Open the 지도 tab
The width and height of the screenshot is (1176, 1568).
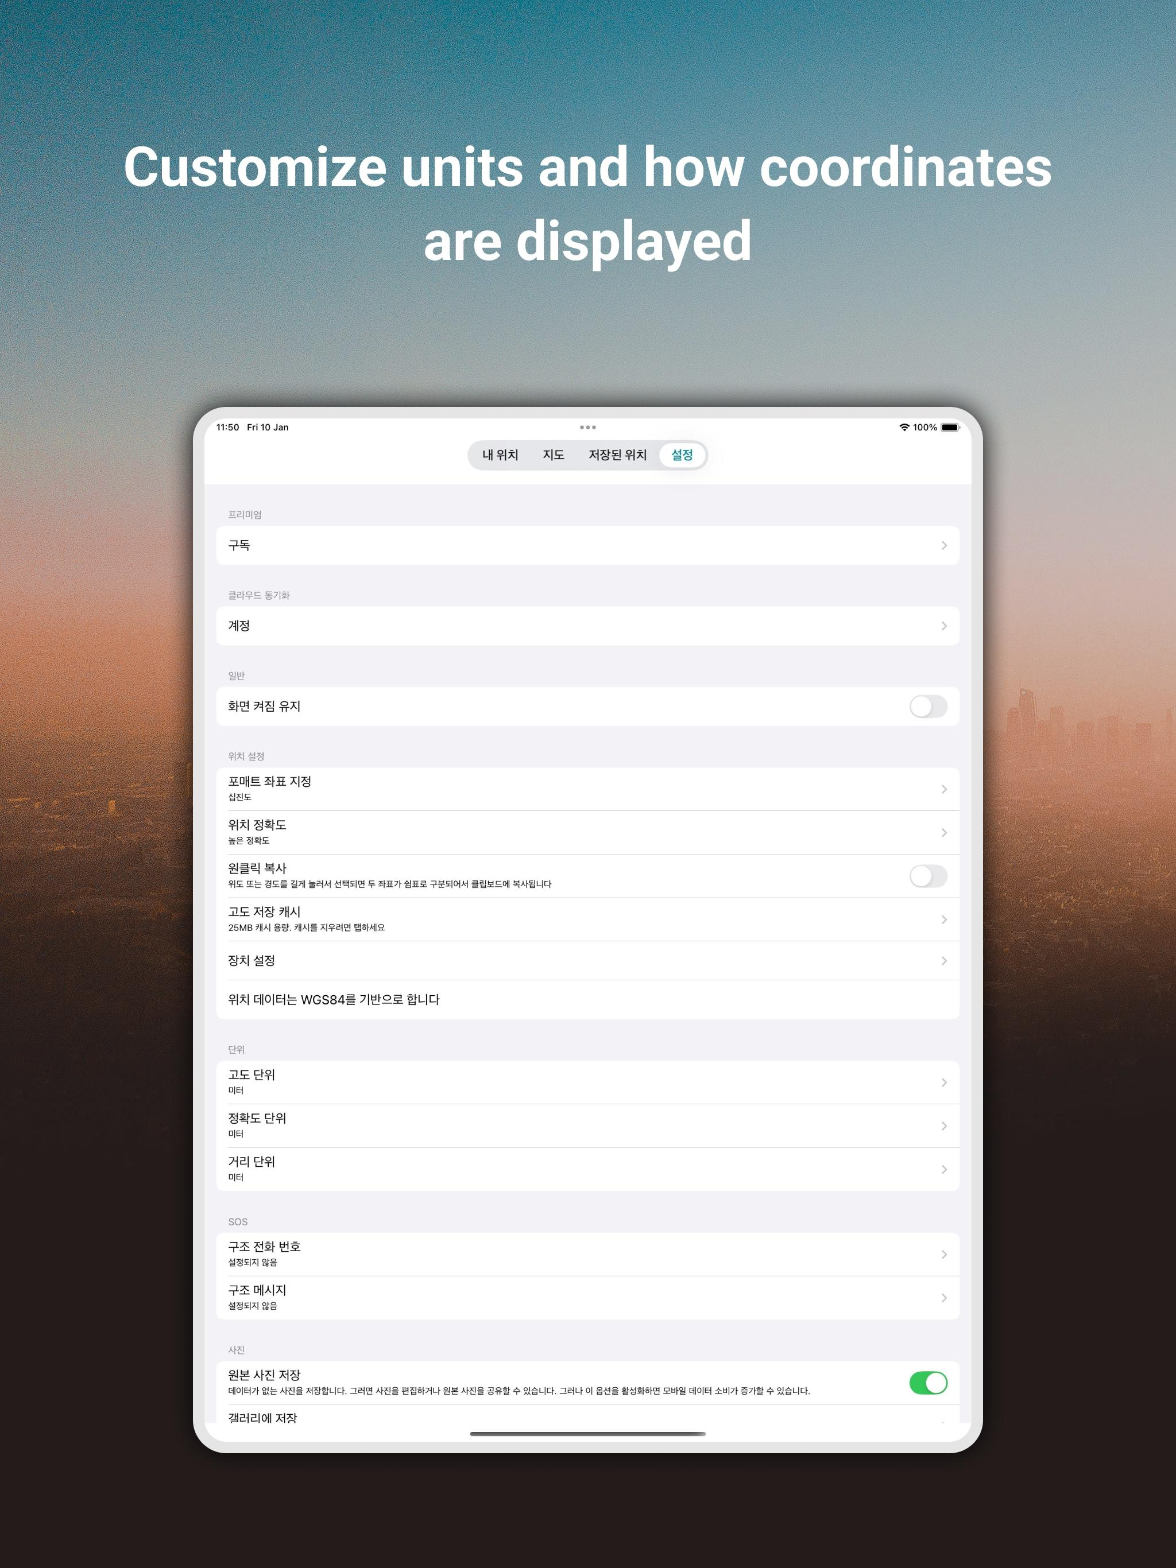(x=553, y=455)
